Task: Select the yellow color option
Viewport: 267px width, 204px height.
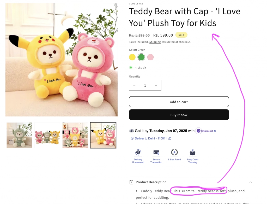Action: coord(132,57)
